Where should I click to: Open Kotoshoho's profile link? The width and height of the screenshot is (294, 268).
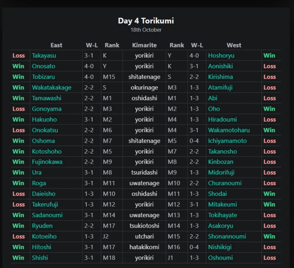(46, 151)
